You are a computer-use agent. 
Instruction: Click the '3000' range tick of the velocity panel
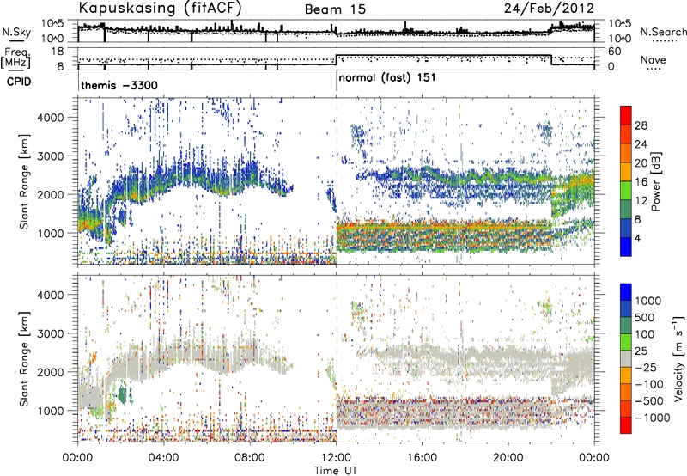(x=50, y=333)
